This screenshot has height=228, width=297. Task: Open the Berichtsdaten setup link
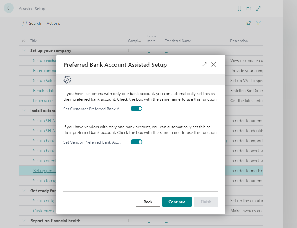tap(44, 91)
